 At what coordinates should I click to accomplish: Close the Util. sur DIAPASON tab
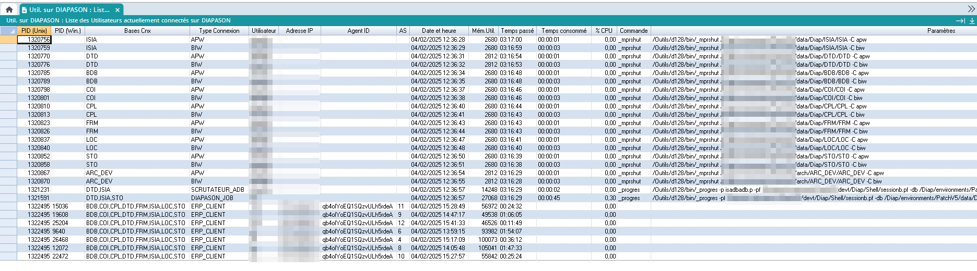(117, 10)
